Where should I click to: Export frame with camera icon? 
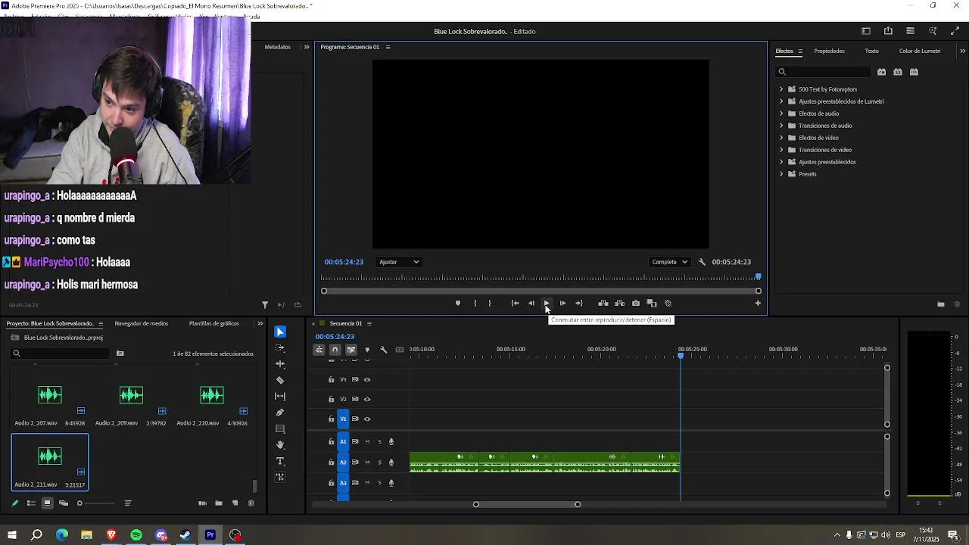636,303
